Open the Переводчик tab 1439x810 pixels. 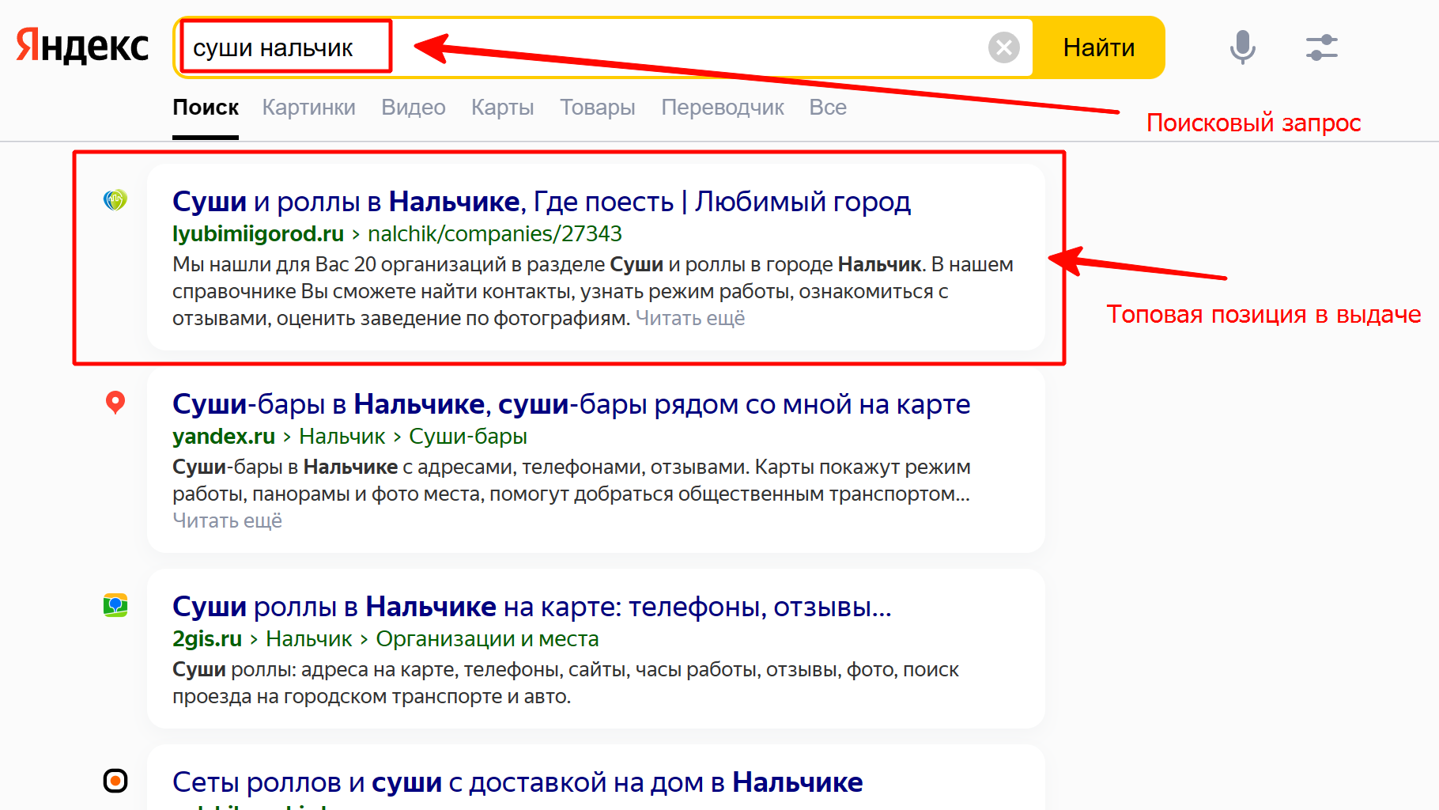coord(723,108)
